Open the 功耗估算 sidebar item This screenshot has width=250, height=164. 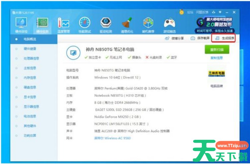pos(30,136)
